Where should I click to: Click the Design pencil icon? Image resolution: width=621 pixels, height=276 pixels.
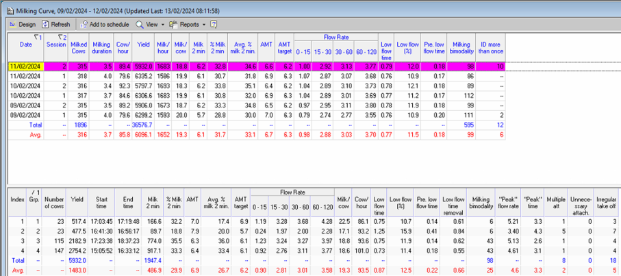pyautogui.click(x=12, y=24)
